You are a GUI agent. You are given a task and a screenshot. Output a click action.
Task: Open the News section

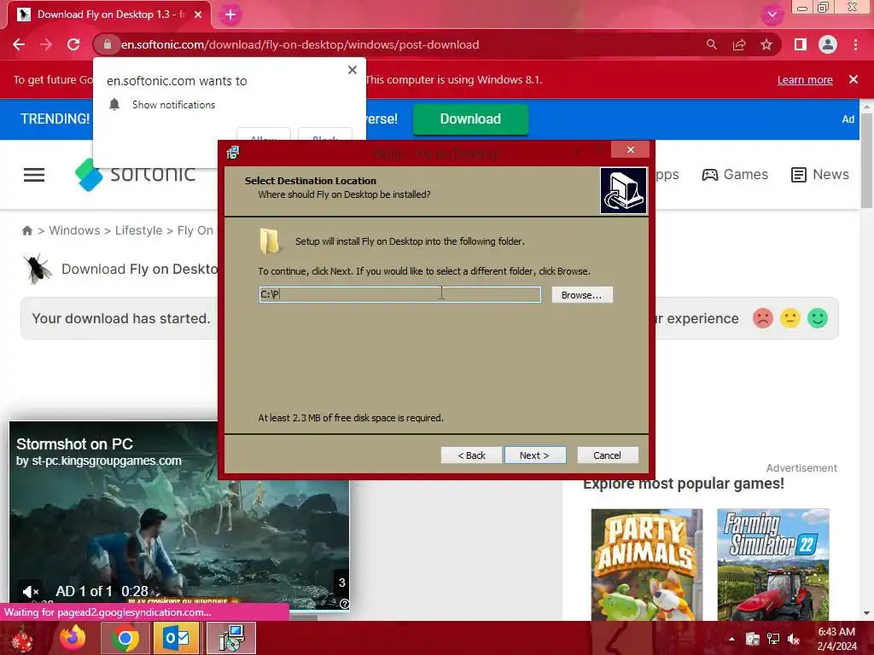(x=820, y=175)
